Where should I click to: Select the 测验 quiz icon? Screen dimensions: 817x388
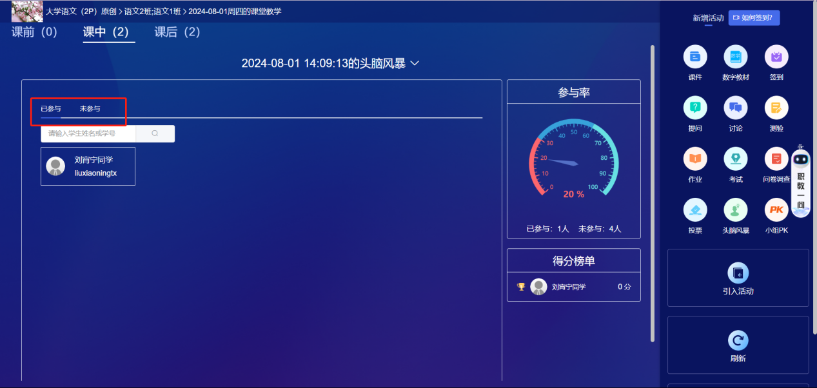(776, 108)
